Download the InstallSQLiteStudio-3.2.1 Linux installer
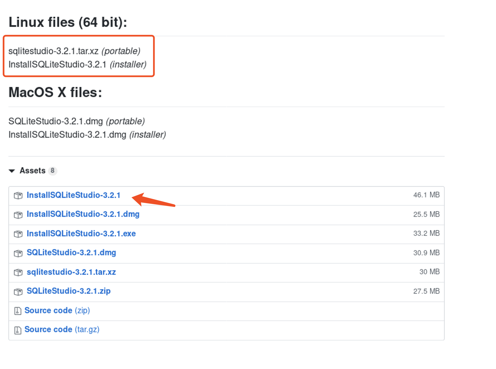The width and height of the screenshot is (496, 369). [x=73, y=195]
